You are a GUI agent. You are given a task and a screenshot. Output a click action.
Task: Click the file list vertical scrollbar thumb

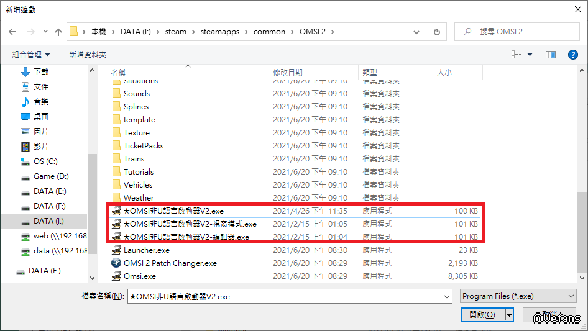582,232
